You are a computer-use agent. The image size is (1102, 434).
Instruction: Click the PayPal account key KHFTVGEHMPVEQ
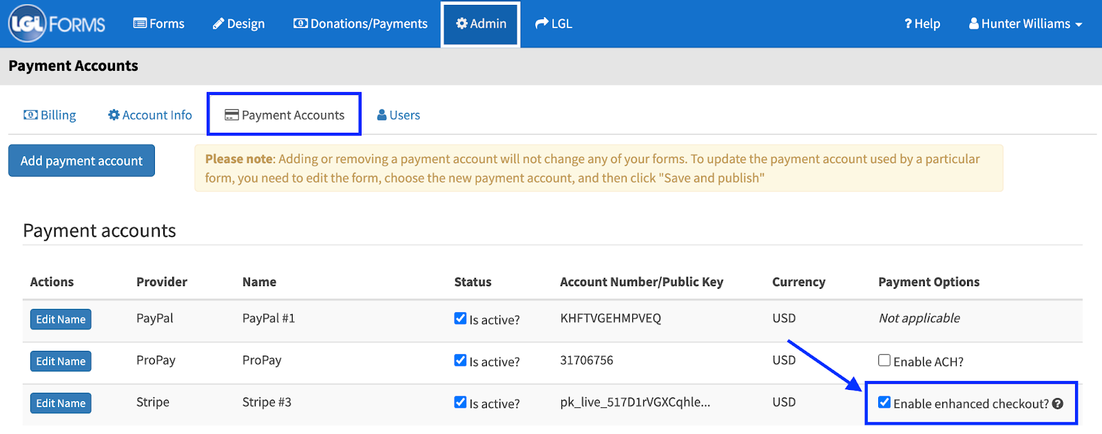click(610, 318)
